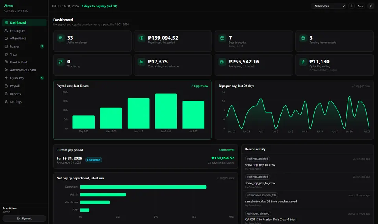The height and width of the screenshot is (224, 378).
Task: Open the Attendance page
Action: click(24, 38)
